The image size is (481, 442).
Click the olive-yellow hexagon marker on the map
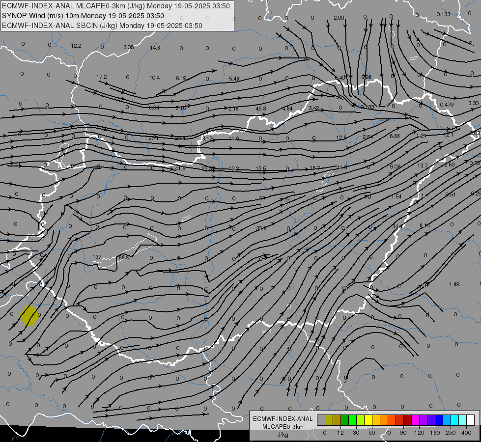tap(29, 315)
